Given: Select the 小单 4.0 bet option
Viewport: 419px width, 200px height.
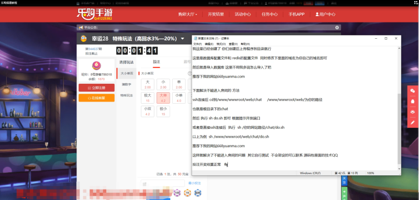Looking at the screenshot, I should [x=179, y=98].
